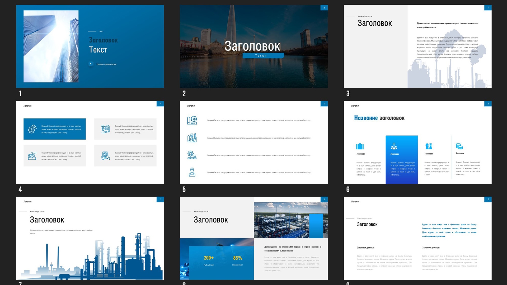Click 'Название заголовок' heading on slide 6
Image resolution: width=507 pixels, height=285 pixels.
tap(379, 118)
